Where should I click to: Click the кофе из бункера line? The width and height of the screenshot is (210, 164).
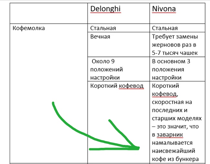175,159
